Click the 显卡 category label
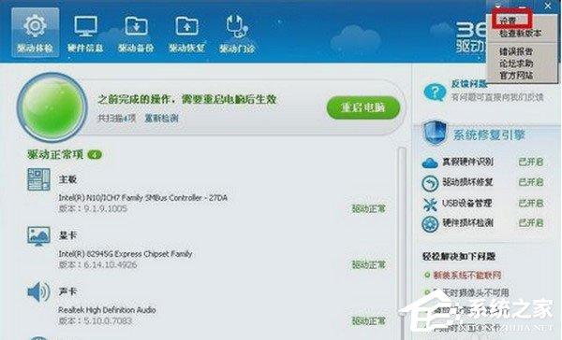 click(x=67, y=235)
